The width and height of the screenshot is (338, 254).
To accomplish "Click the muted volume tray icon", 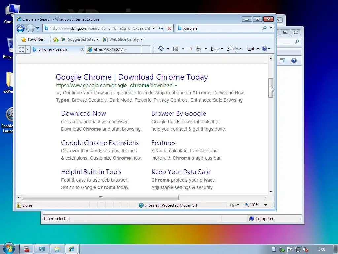I will [x=305, y=249].
